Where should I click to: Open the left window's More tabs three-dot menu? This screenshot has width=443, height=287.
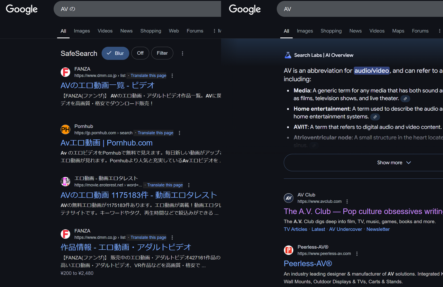pyautogui.click(x=215, y=31)
